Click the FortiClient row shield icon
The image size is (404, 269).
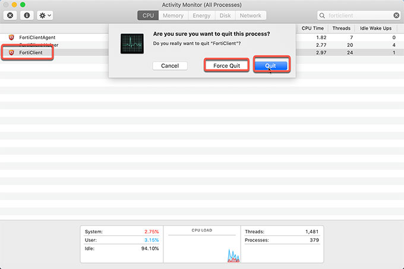pyautogui.click(x=11, y=53)
